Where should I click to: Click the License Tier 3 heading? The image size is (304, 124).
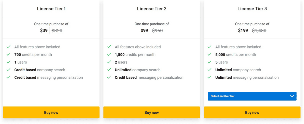click(252, 9)
